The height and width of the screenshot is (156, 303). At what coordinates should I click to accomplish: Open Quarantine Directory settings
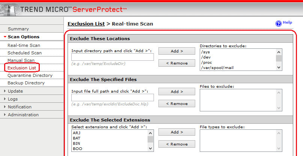30,75
